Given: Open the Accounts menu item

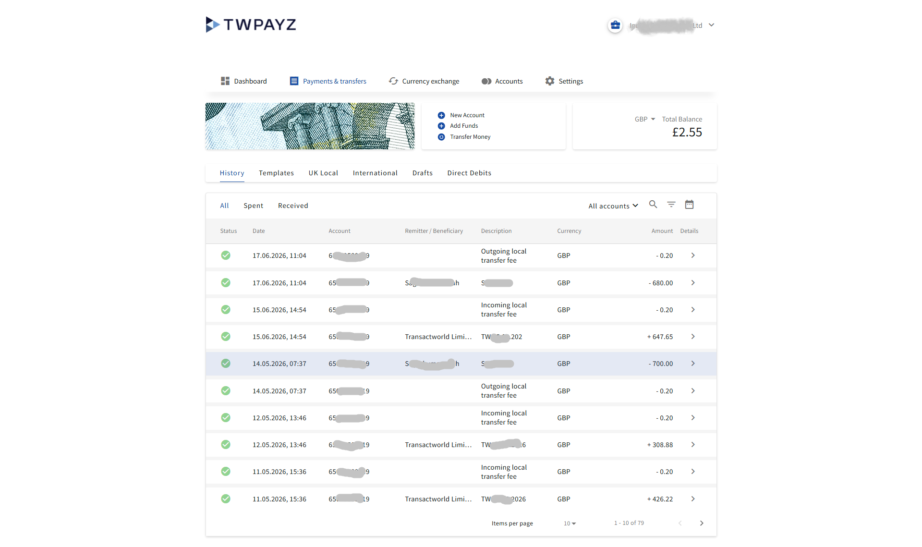Looking at the screenshot, I should (x=502, y=81).
